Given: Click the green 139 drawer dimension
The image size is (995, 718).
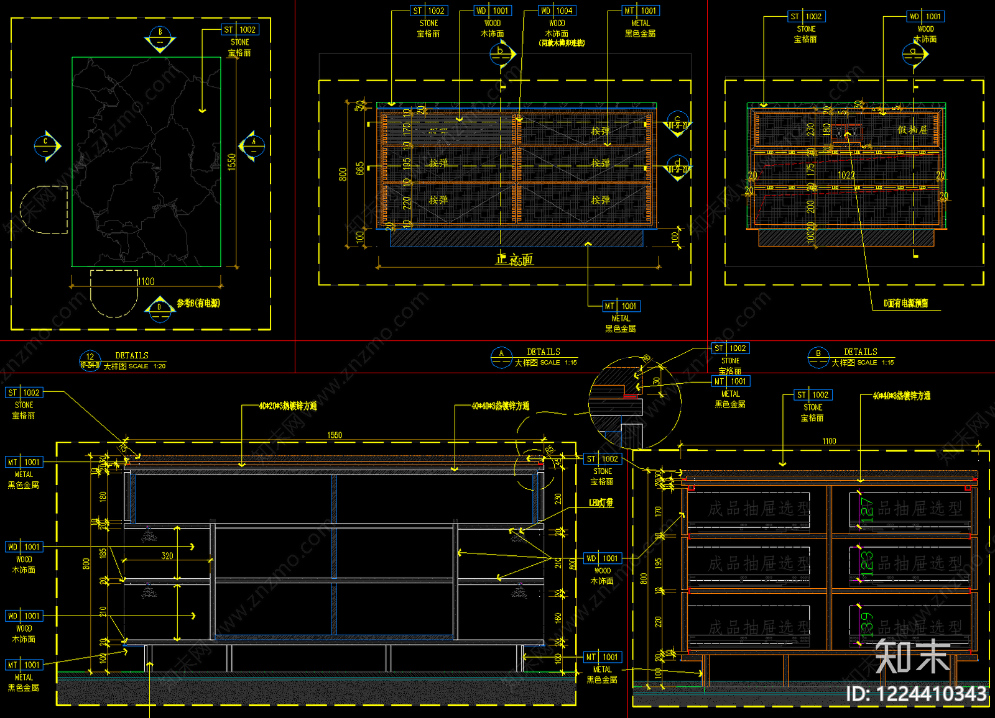Looking at the screenshot, I should click(866, 625).
